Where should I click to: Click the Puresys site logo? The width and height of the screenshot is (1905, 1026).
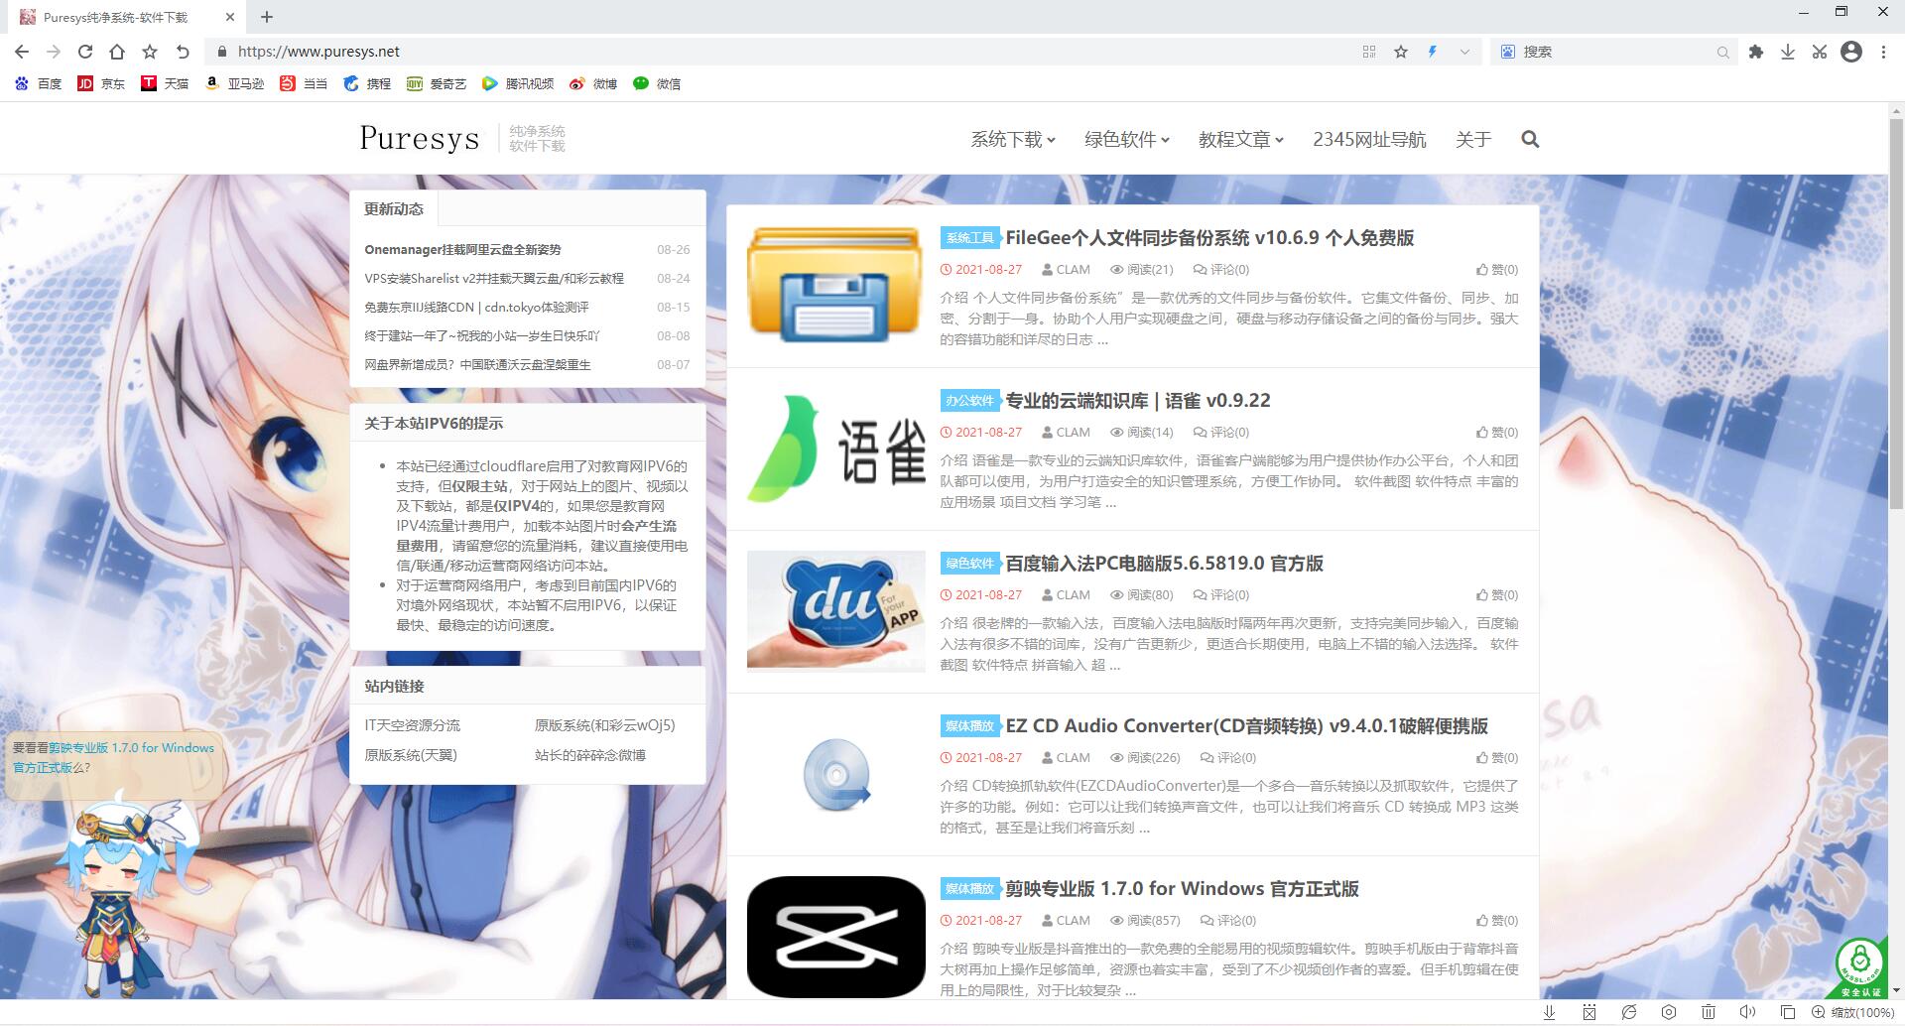(x=420, y=138)
